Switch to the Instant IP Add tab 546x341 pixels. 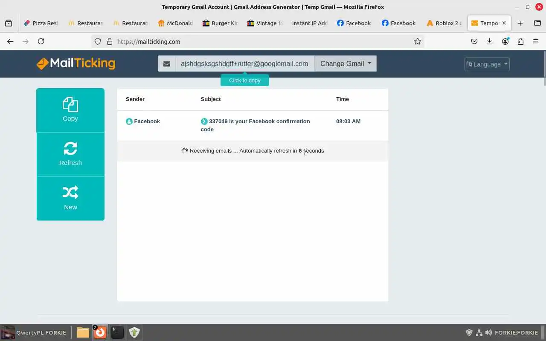pyautogui.click(x=310, y=23)
